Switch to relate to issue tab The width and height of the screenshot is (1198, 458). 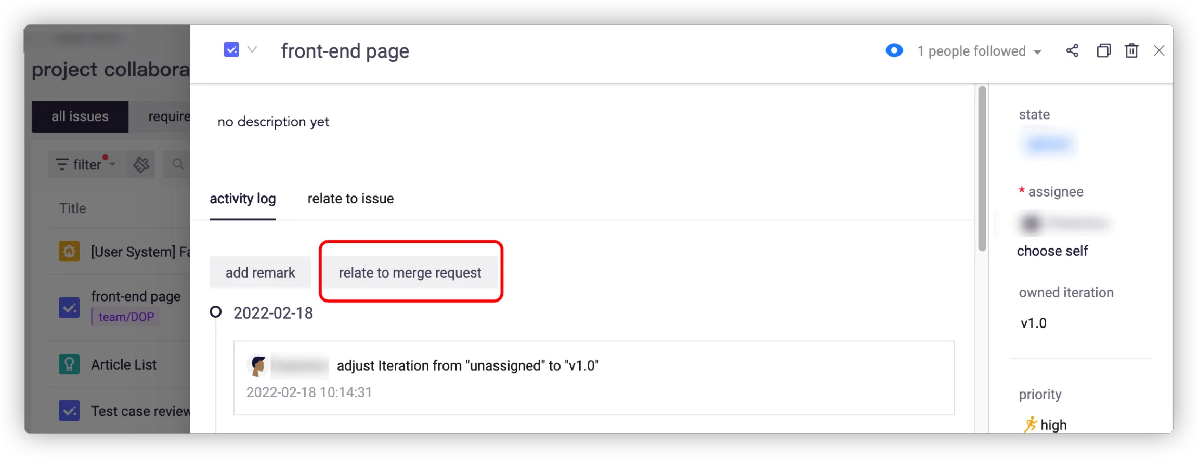pos(350,199)
